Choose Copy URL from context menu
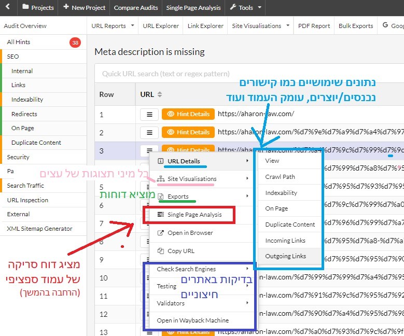 click(202, 251)
